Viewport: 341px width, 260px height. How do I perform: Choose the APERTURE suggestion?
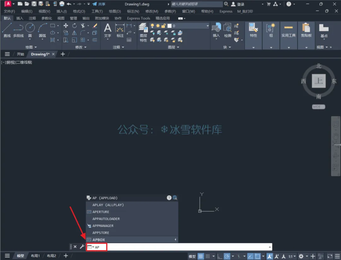pyautogui.click(x=132, y=212)
